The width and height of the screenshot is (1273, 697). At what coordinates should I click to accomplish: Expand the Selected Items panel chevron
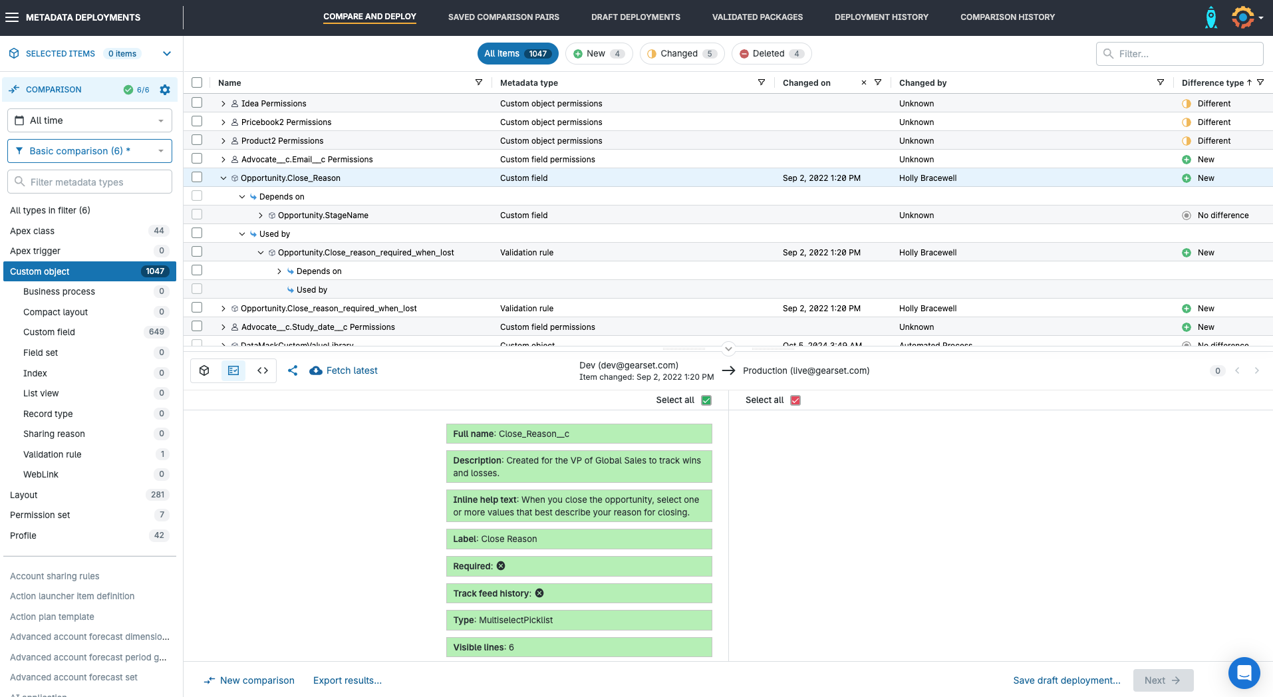pos(167,54)
